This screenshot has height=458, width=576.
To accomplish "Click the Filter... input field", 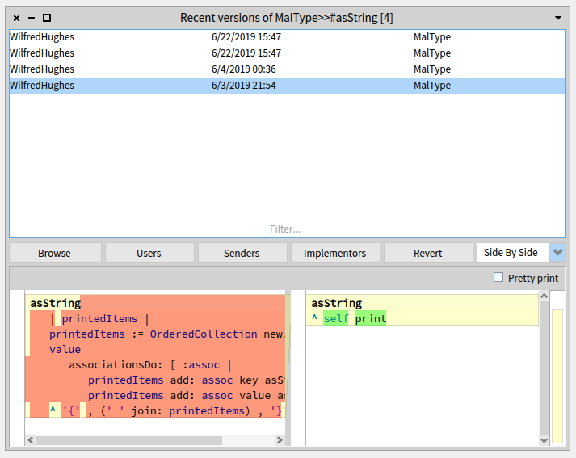I will click(284, 229).
